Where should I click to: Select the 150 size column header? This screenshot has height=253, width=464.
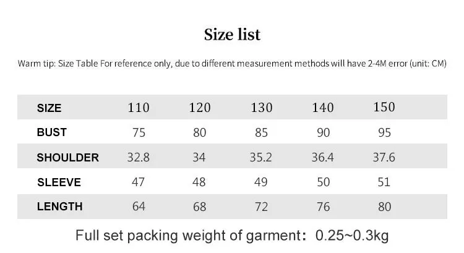coord(384,107)
